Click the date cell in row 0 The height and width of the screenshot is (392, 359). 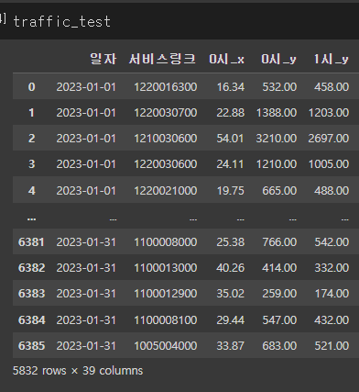click(x=86, y=87)
